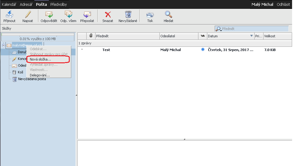Viewport: 293px width, 166px height.
Task: Open the Test message row
Action: (185, 50)
